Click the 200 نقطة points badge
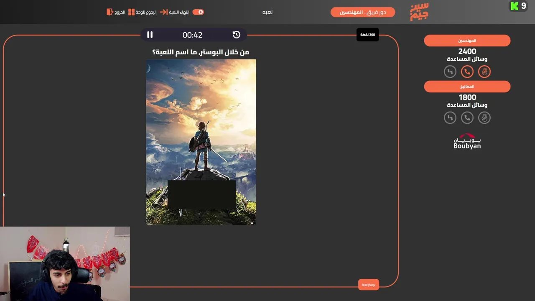Image resolution: width=535 pixels, height=301 pixels. click(368, 35)
